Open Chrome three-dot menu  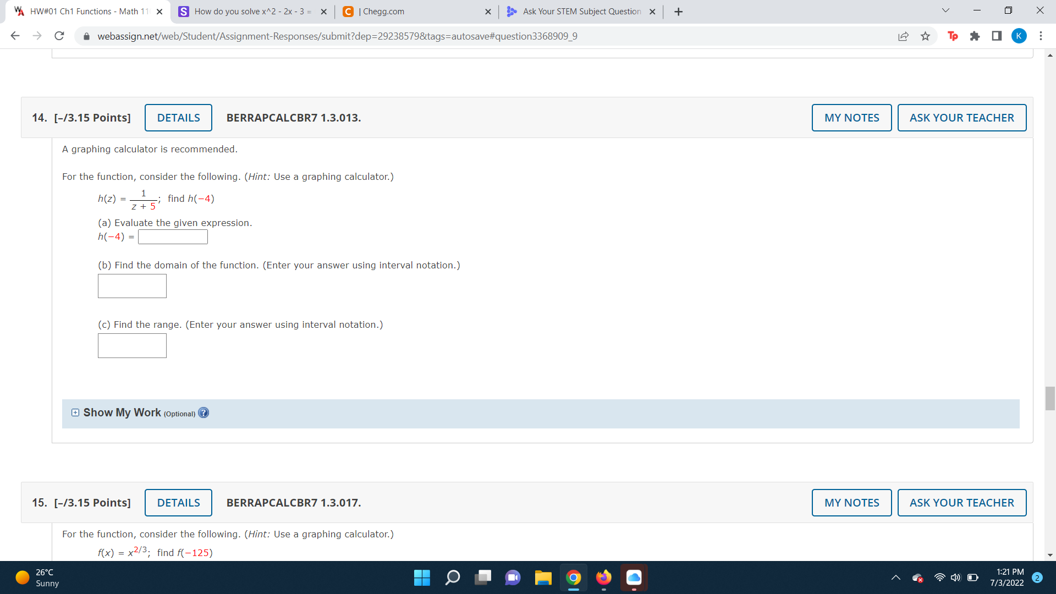pos(1041,36)
